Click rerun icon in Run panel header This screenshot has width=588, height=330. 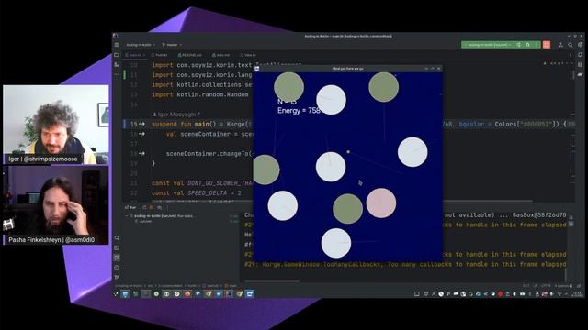point(144,207)
